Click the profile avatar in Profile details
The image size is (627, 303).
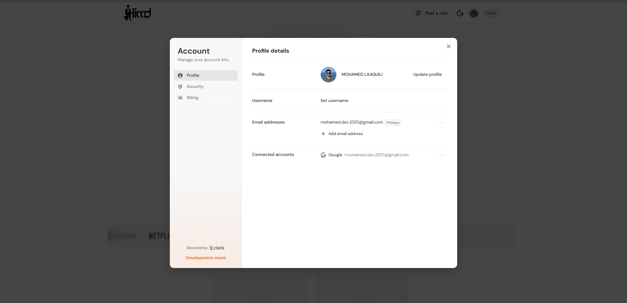(329, 75)
